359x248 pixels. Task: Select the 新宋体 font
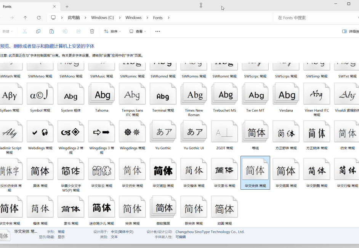tap(194, 211)
